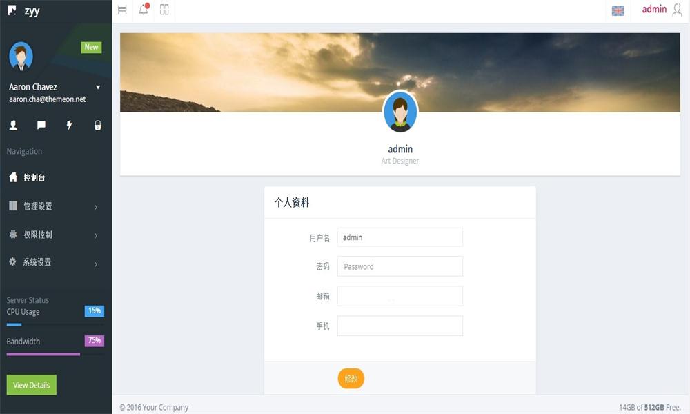Click the 权限控制 gear icon
Image resolution: width=690 pixels, height=414 pixels.
[x=13, y=234]
